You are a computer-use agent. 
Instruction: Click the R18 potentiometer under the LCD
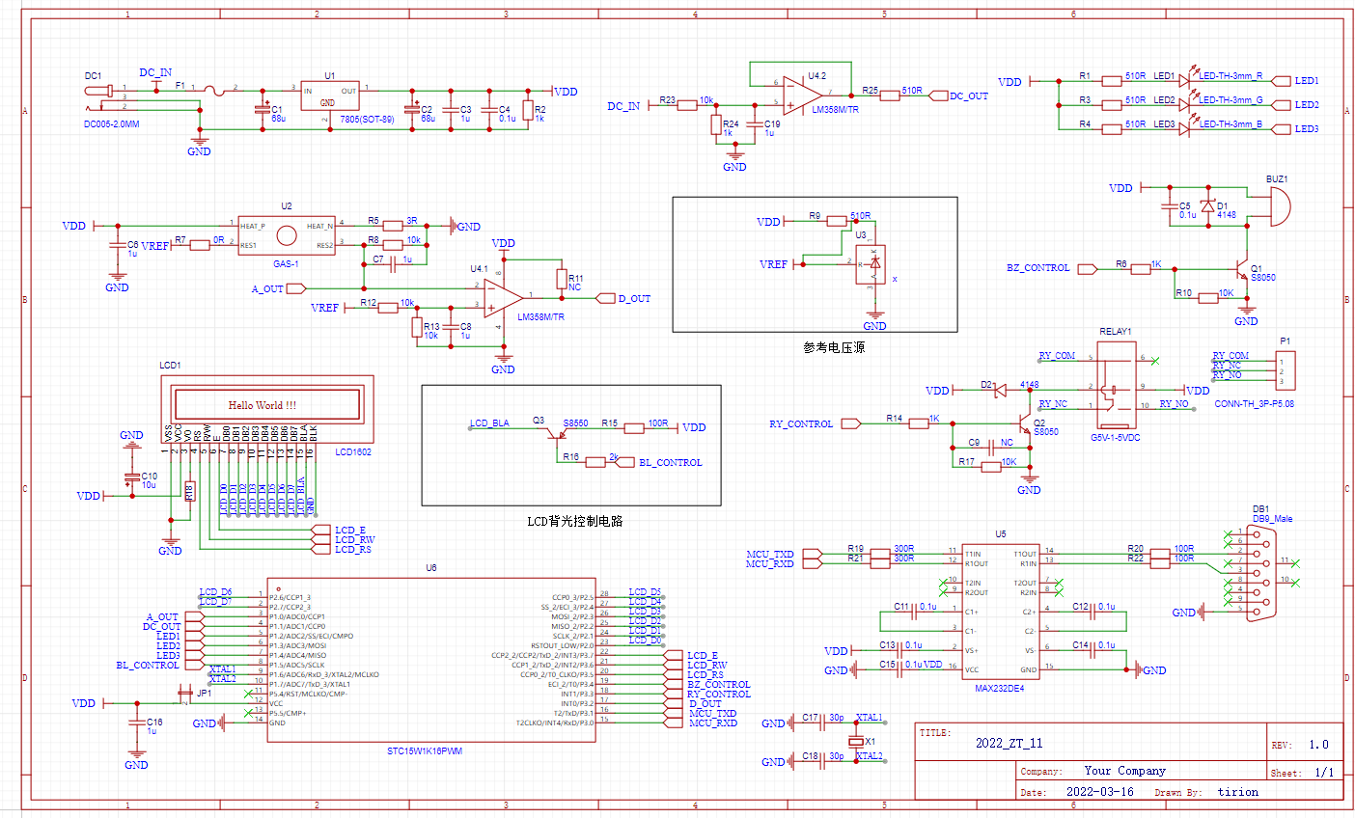pos(189,492)
